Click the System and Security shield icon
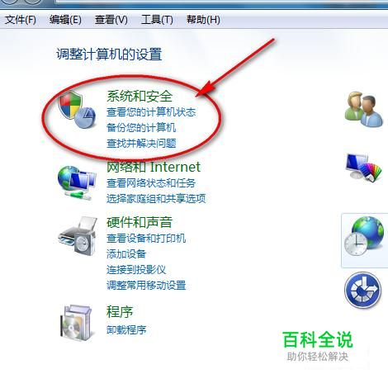 [x=77, y=109]
